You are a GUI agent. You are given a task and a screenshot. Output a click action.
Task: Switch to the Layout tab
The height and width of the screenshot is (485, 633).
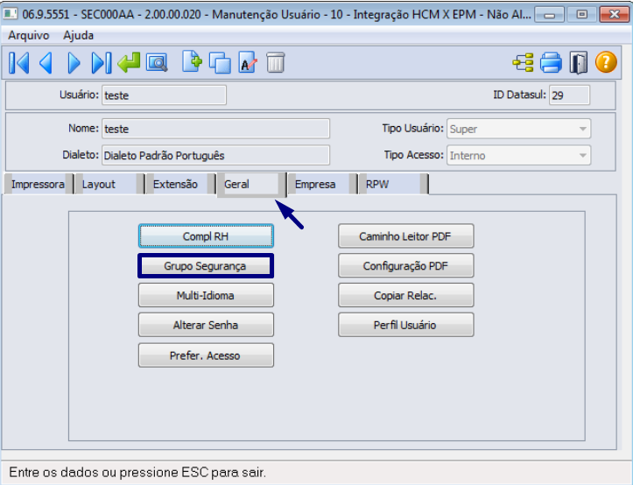coord(109,184)
